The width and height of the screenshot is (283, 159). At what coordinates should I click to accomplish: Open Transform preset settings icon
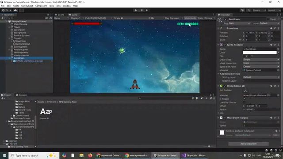tap(275, 28)
